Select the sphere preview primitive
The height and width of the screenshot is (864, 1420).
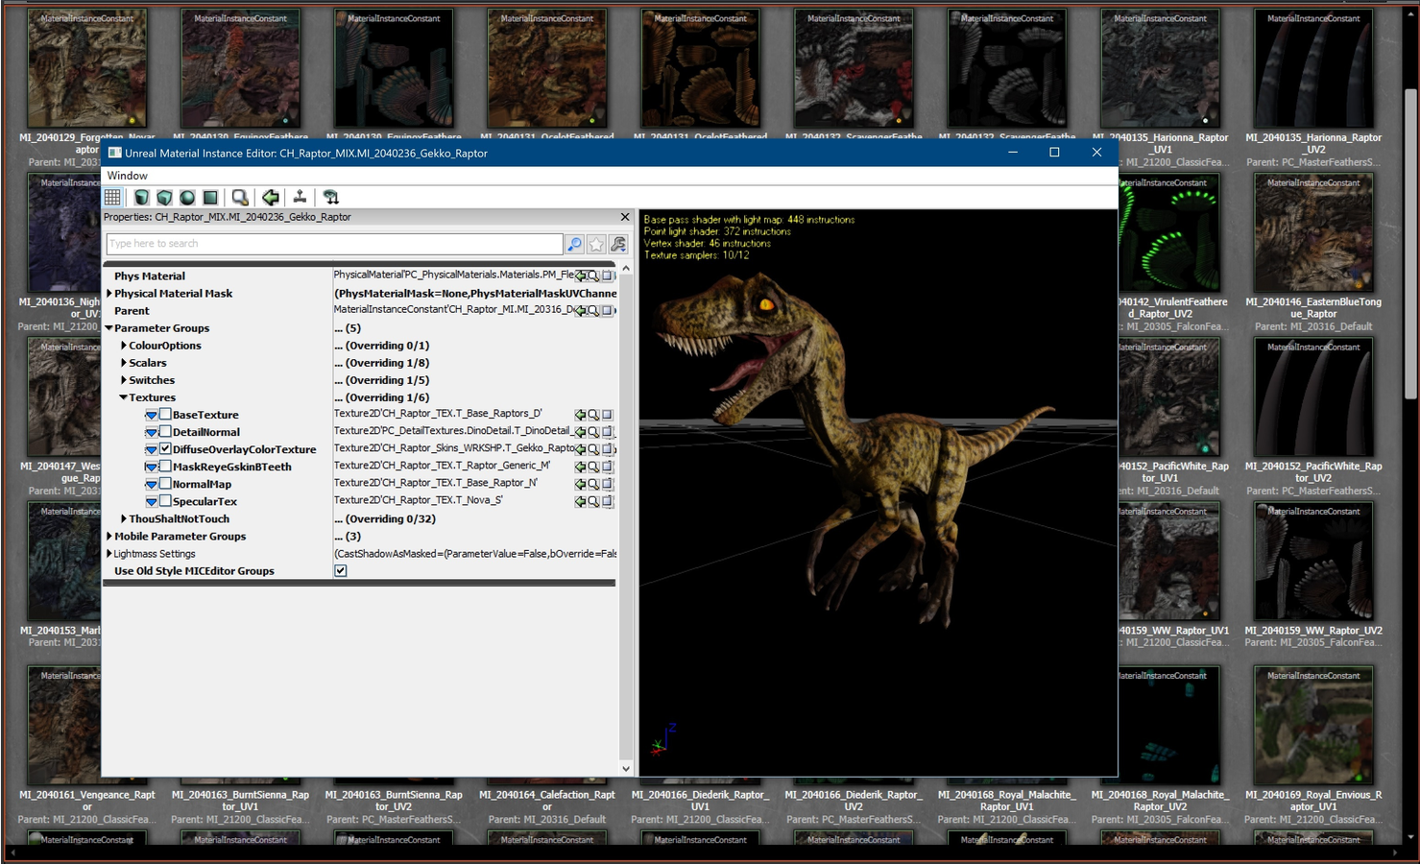[x=187, y=197]
